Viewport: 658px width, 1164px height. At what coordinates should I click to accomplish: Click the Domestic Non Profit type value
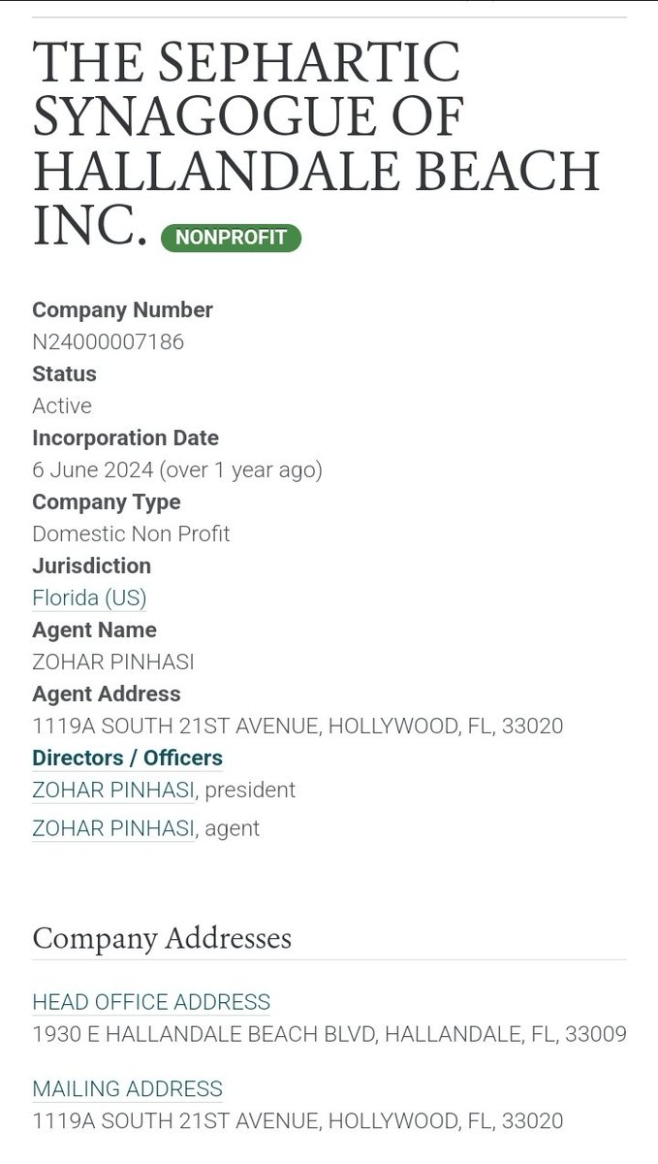tap(131, 533)
